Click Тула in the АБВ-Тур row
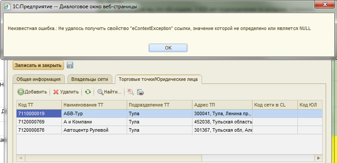 (159, 113)
